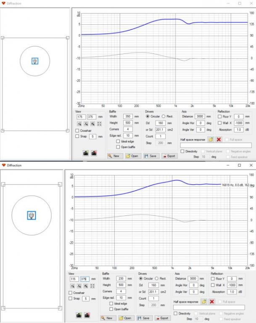Click the Save button in the lower window
Image resolution: width=256 pixels, height=323 pixels.
(x=144, y=318)
